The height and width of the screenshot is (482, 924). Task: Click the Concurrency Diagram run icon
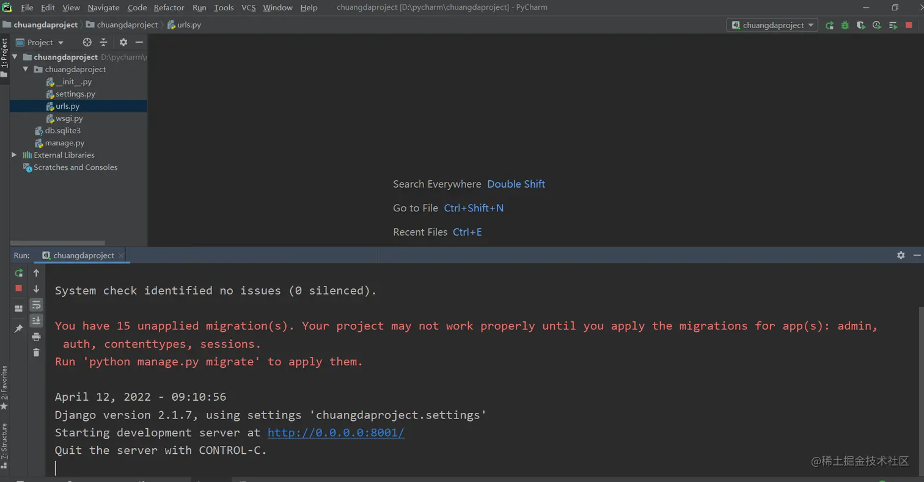tap(893, 25)
